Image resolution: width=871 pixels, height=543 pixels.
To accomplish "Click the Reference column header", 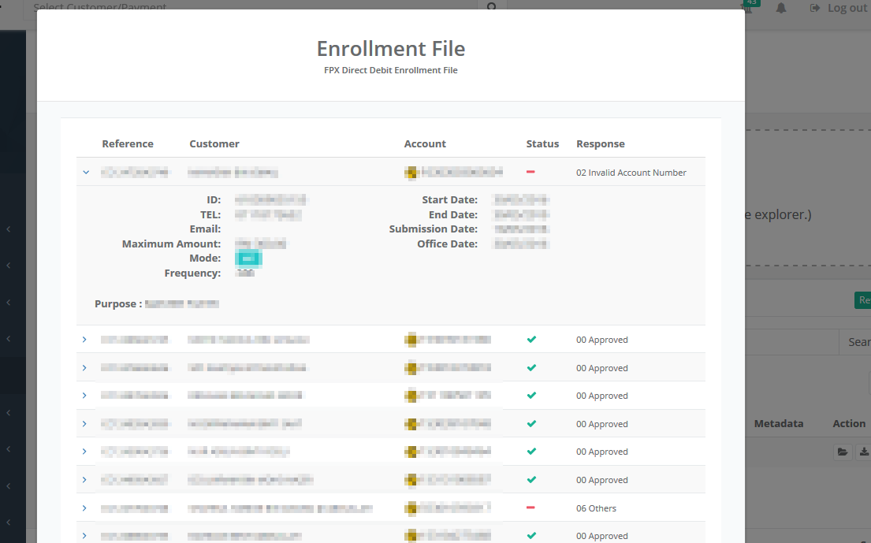I will pos(128,143).
